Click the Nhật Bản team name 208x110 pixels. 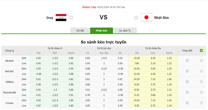(161, 18)
